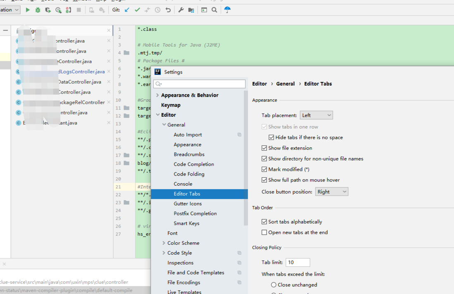Toggle Hide tabs if there is no space
454x294 pixels.
point(271,137)
